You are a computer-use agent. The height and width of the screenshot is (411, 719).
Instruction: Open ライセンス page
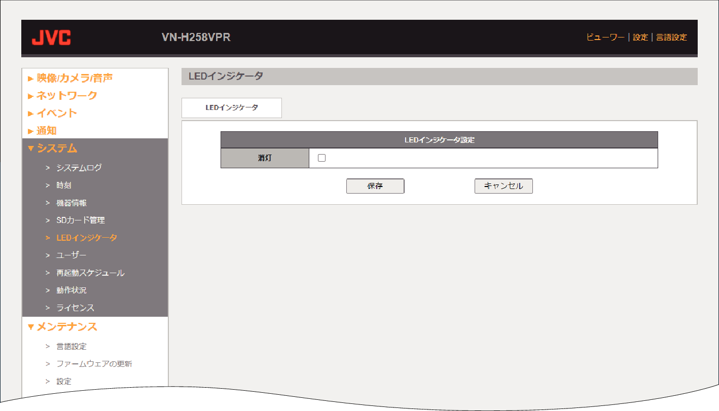point(75,308)
